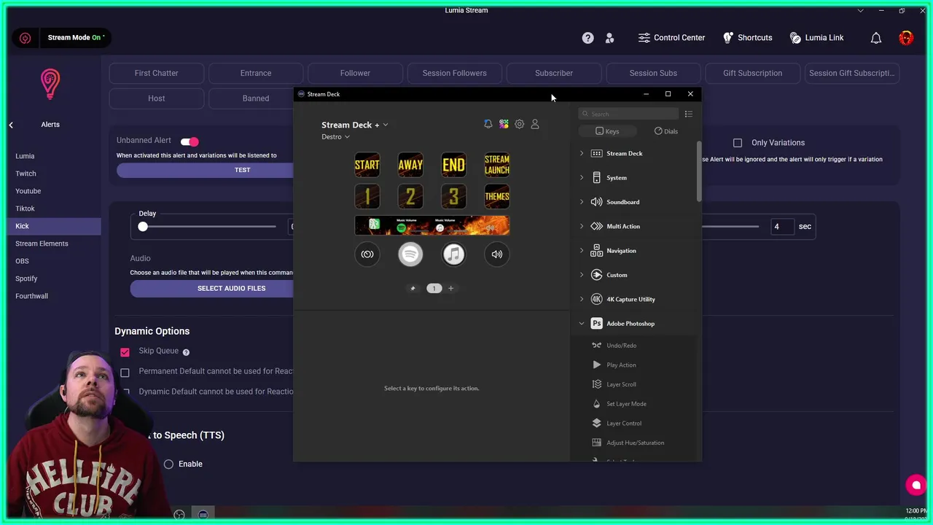This screenshot has height=525, width=933.
Task: Open Stream Deck notifications bell
Action: point(488,125)
